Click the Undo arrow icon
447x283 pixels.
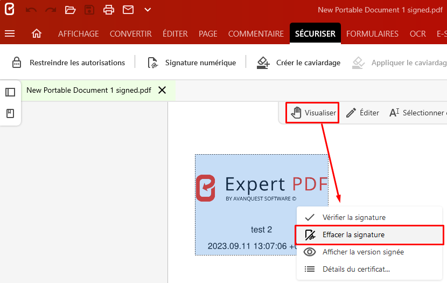(31, 10)
